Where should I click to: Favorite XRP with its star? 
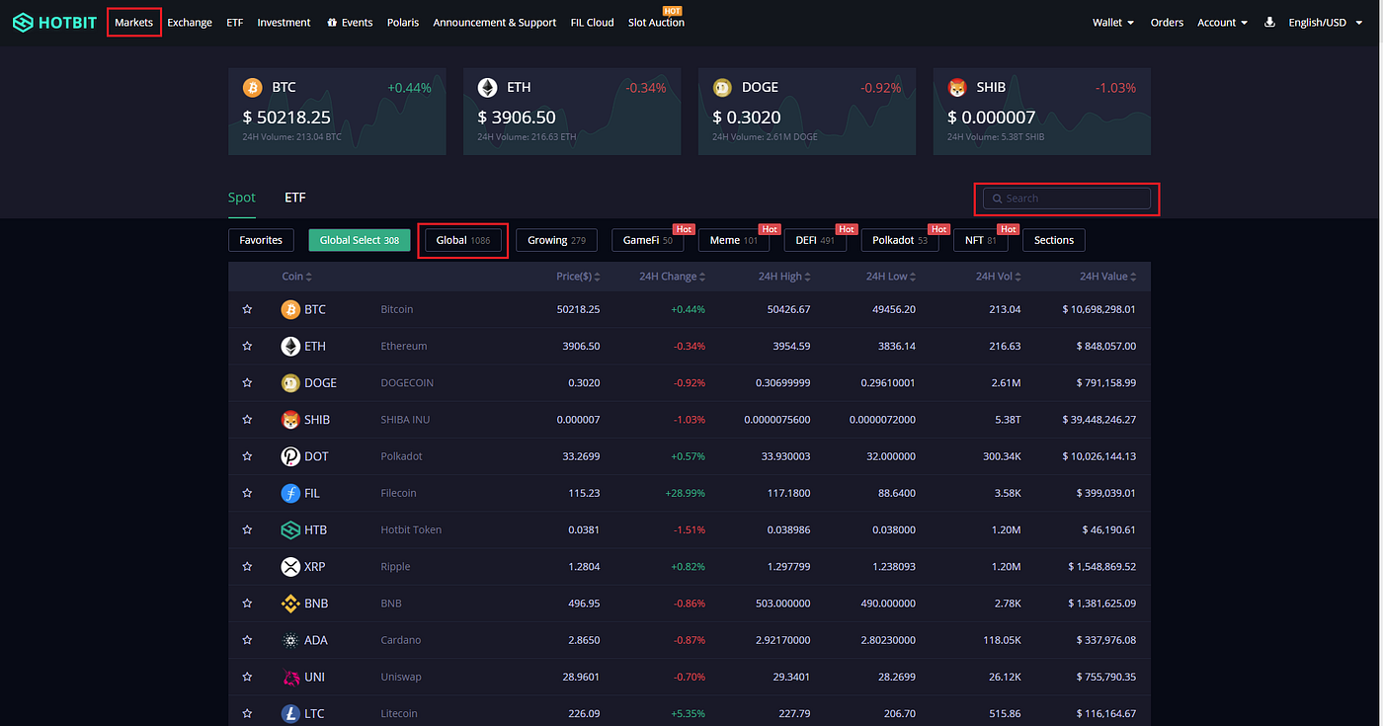coord(247,567)
